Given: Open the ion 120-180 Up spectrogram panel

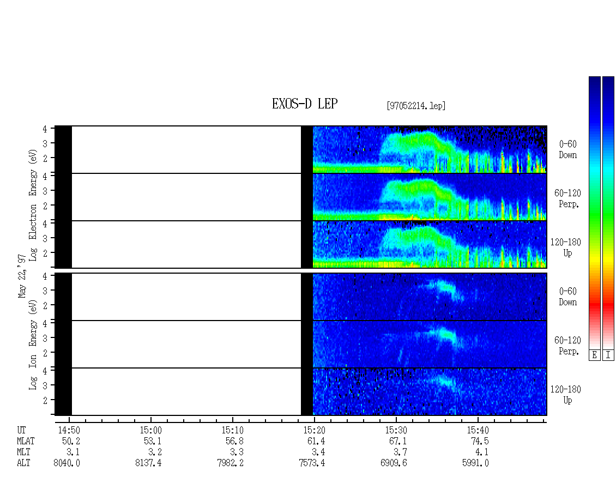Looking at the screenshot, I should tap(301, 392).
